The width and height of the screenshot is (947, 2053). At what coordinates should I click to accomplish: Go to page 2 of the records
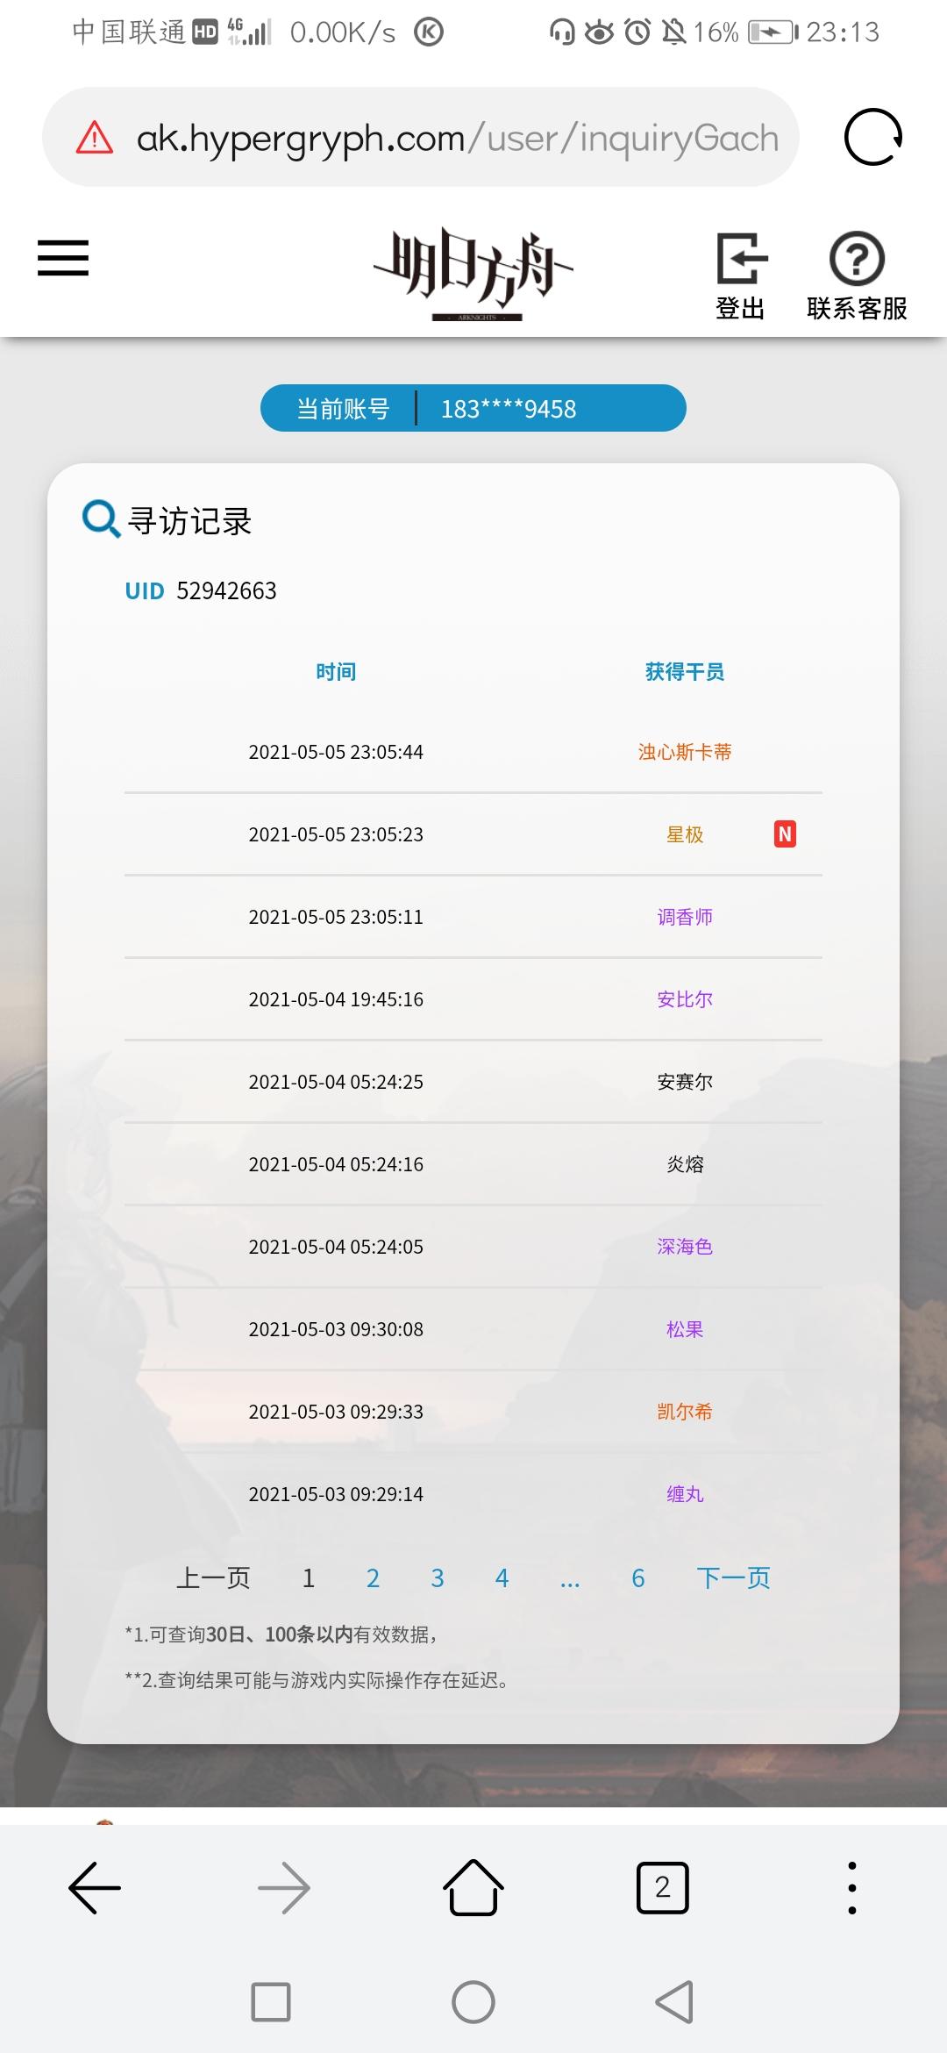pos(373,1578)
